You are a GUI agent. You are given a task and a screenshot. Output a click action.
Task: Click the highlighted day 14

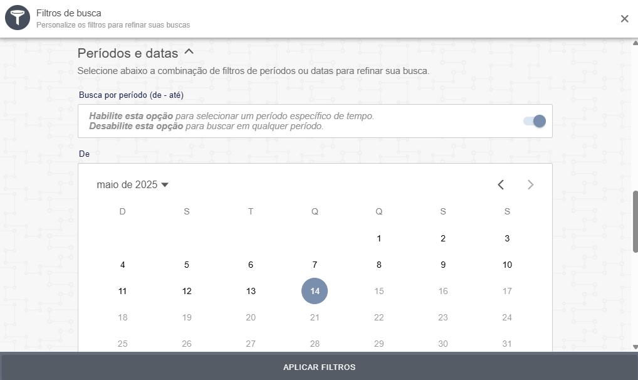[315, 291]
